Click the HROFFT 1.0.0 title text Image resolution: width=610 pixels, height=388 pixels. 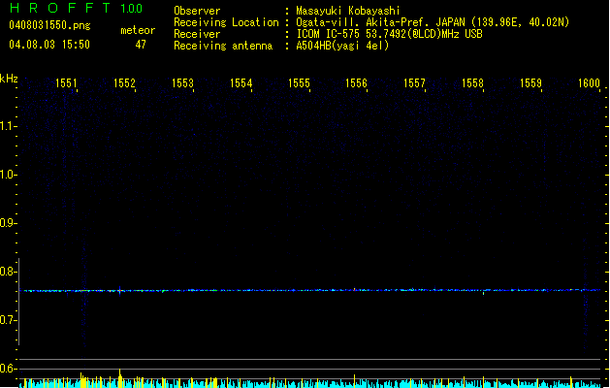point(77,8)
